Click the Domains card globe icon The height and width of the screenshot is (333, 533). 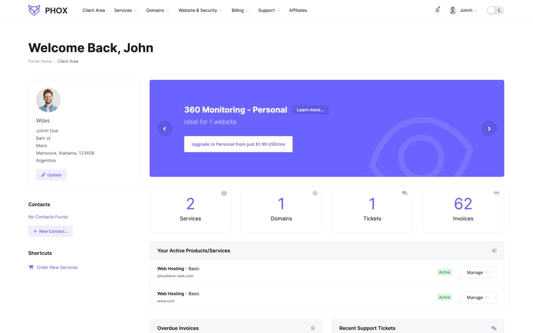315,193
